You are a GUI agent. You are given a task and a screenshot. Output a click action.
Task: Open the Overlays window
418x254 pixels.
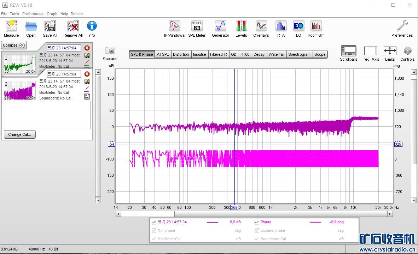261,26
